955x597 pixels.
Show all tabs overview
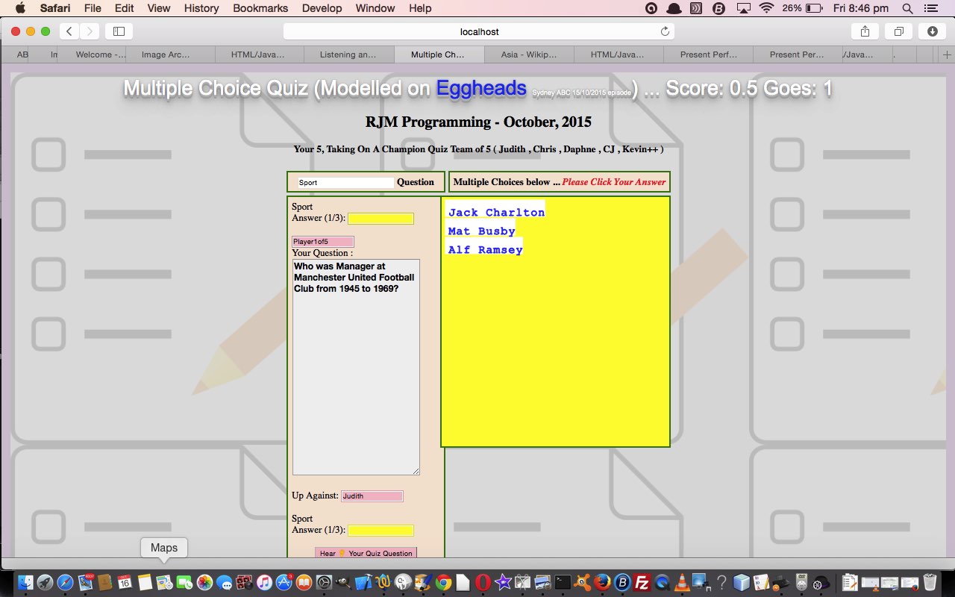pyautogui.click(x=899, y=31)
